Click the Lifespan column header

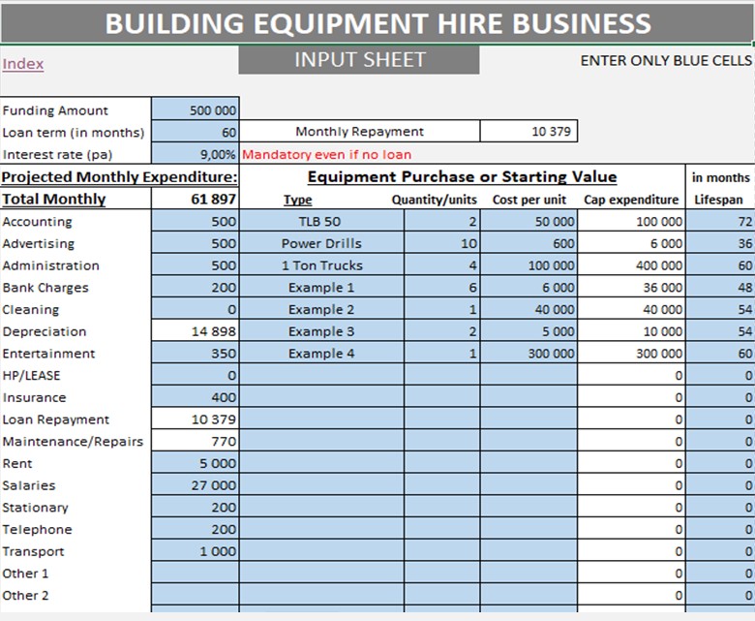click(x=718, y=200)
